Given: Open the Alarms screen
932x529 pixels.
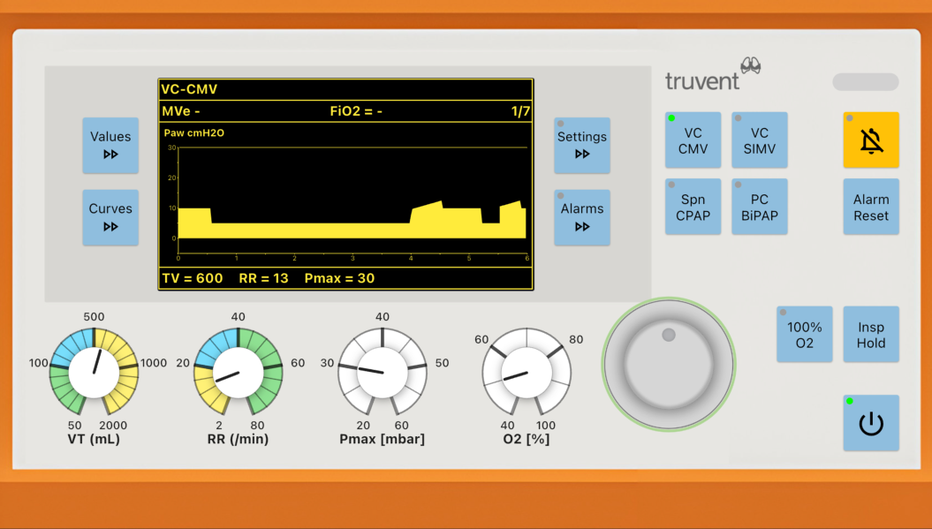Looking at the screenshot, I should pos(582,217).
